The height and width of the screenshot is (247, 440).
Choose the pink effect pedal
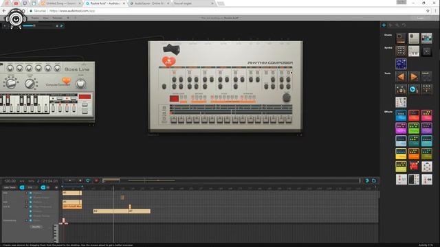click(426, 115)
